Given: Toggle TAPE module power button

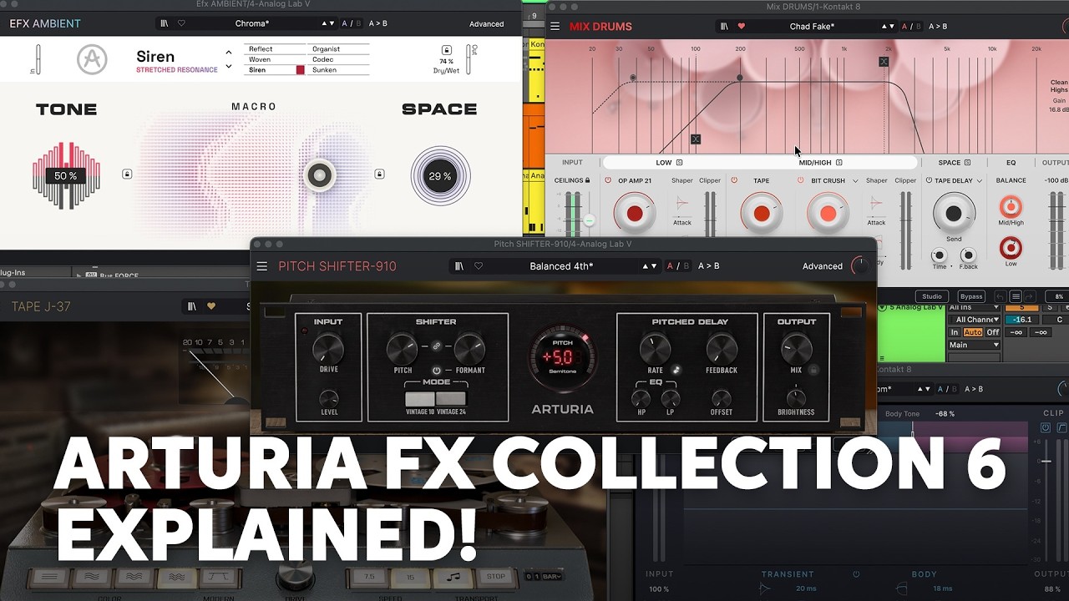Looking at the screenshot, I should (x=734, y=180).
